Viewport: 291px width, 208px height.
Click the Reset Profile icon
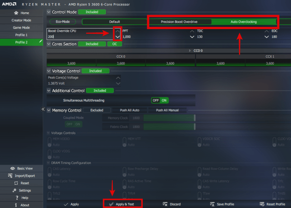(262, 204)
